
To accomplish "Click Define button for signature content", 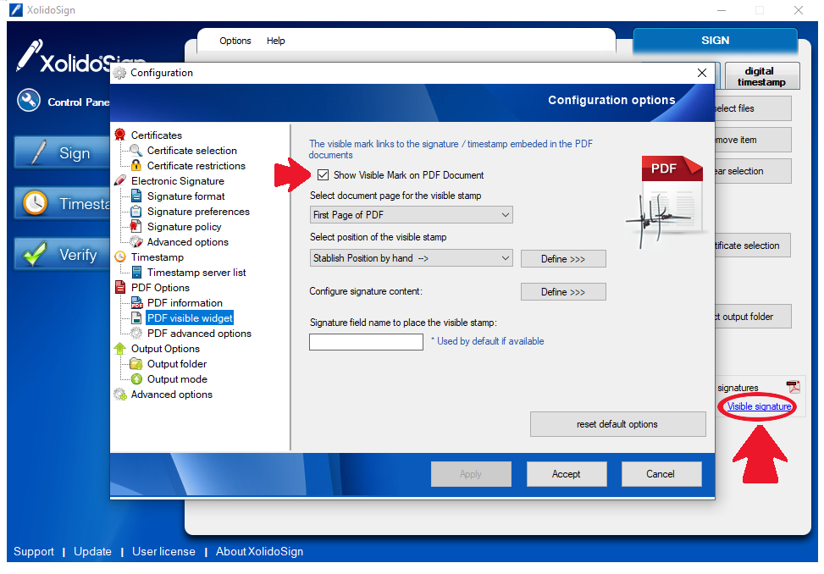I will pos(563,292).
